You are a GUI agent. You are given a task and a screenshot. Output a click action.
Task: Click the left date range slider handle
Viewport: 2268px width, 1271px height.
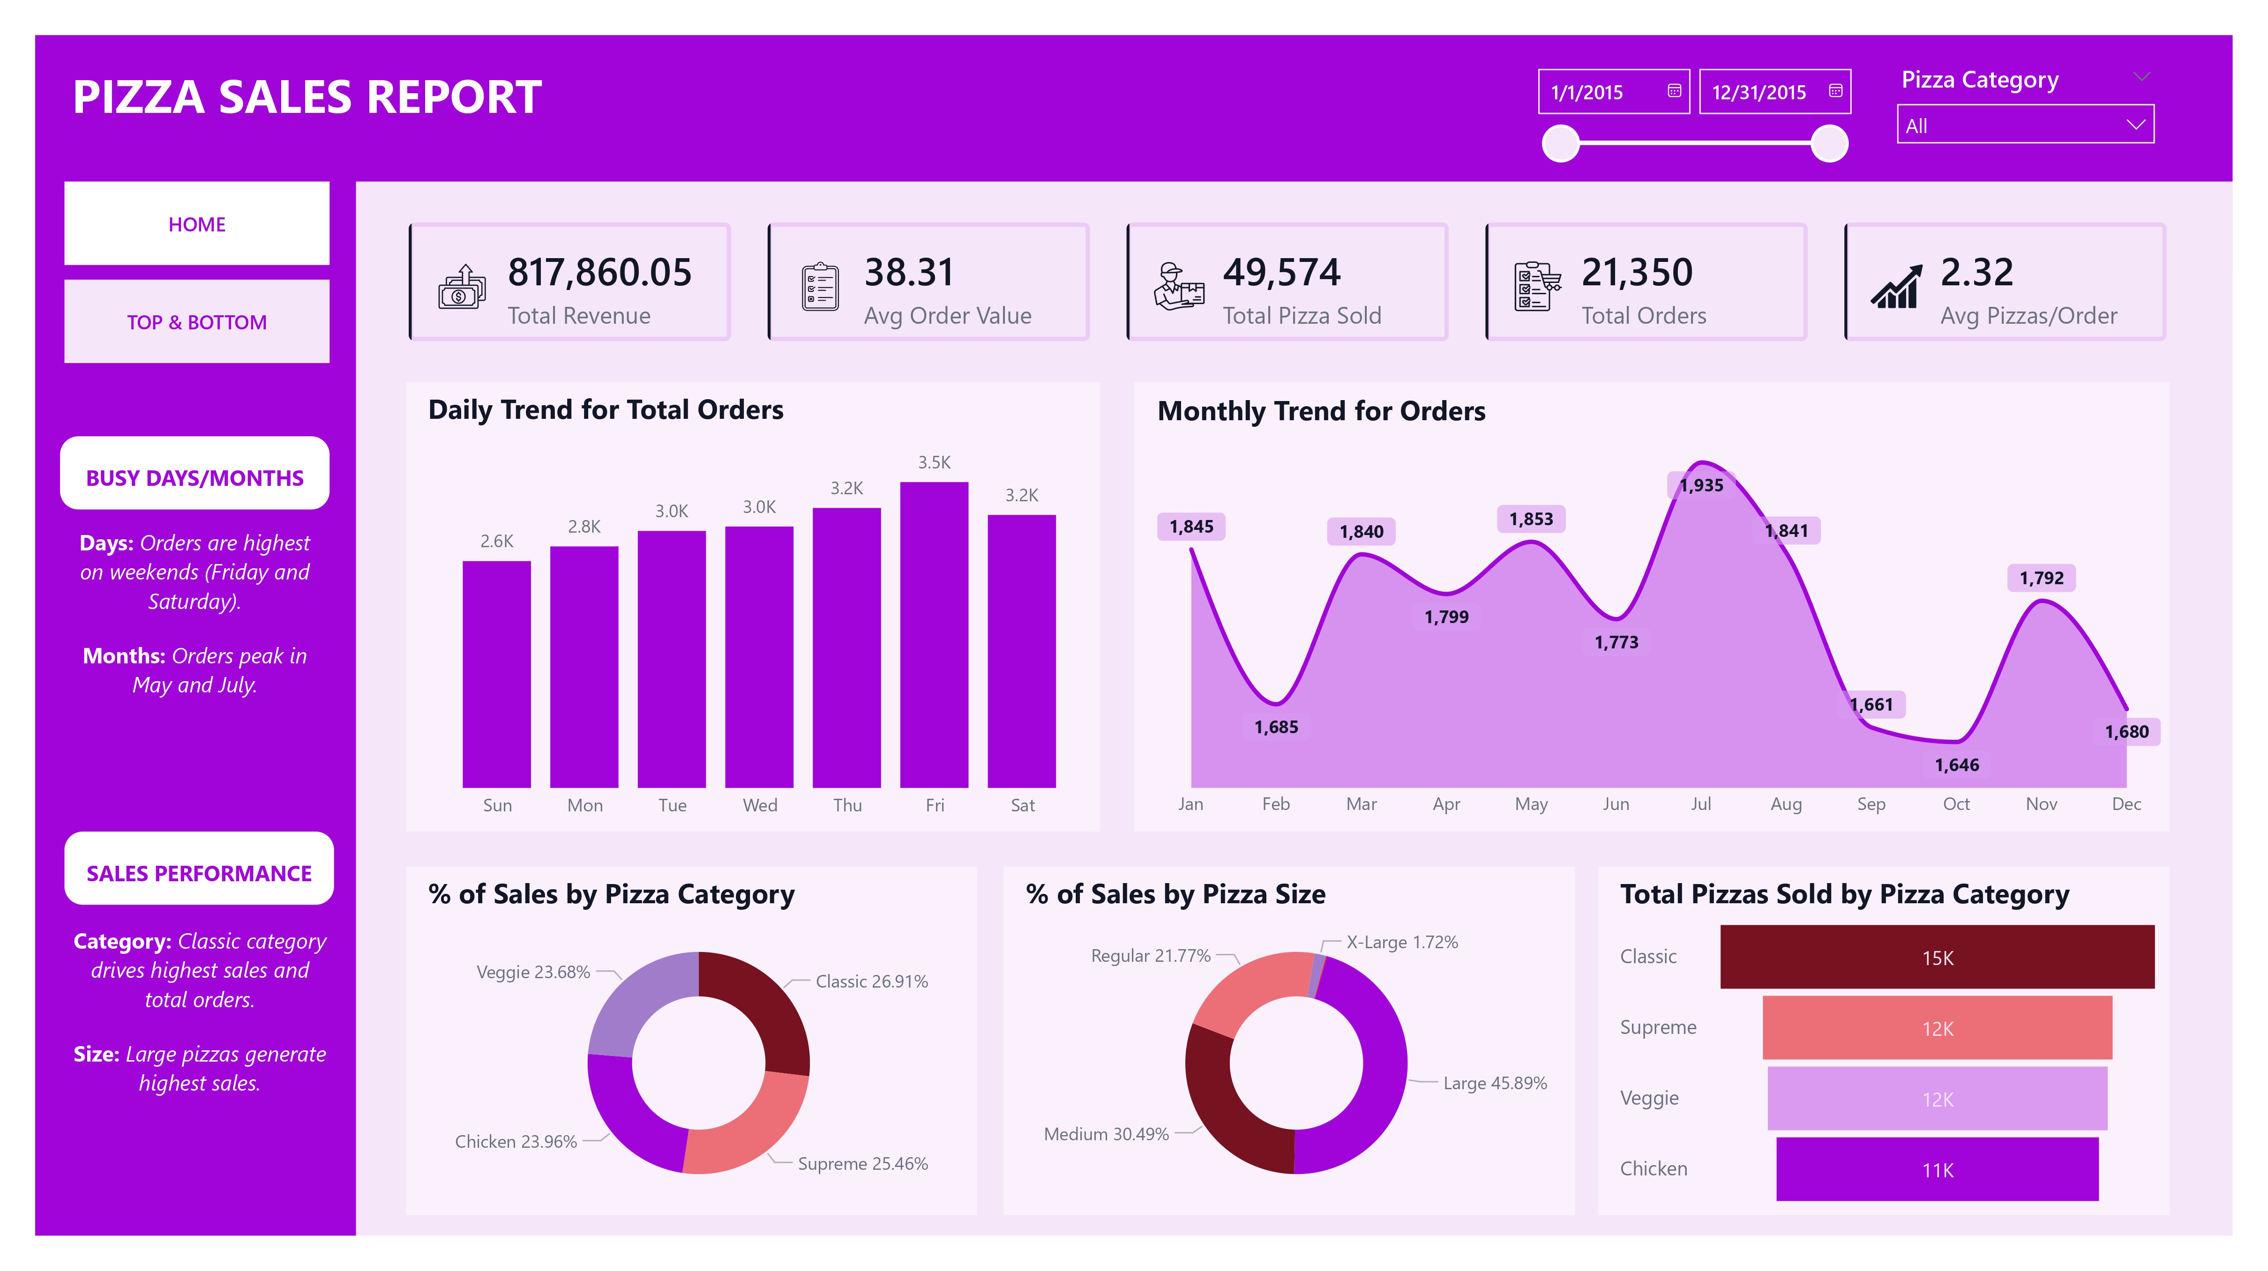[1561, 143]
